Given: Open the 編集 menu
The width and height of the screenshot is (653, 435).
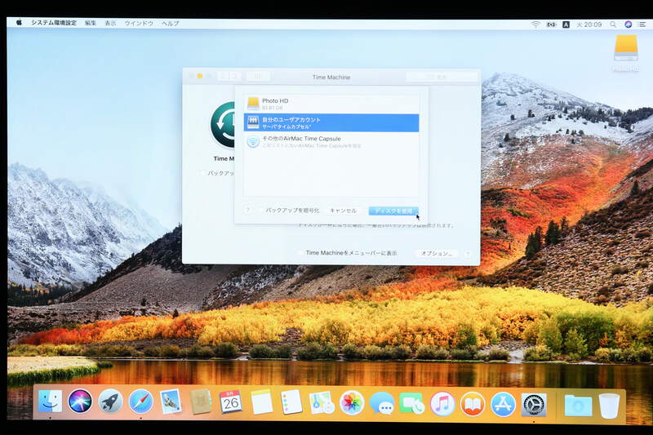Looking at the screenshot, I should point(91,23).
